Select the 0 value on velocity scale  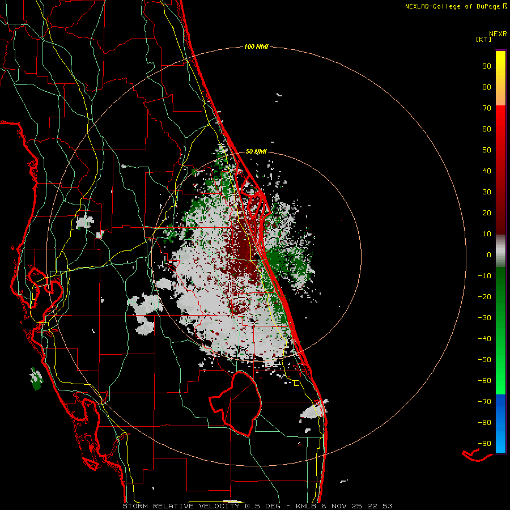click(x=489, y=254)
